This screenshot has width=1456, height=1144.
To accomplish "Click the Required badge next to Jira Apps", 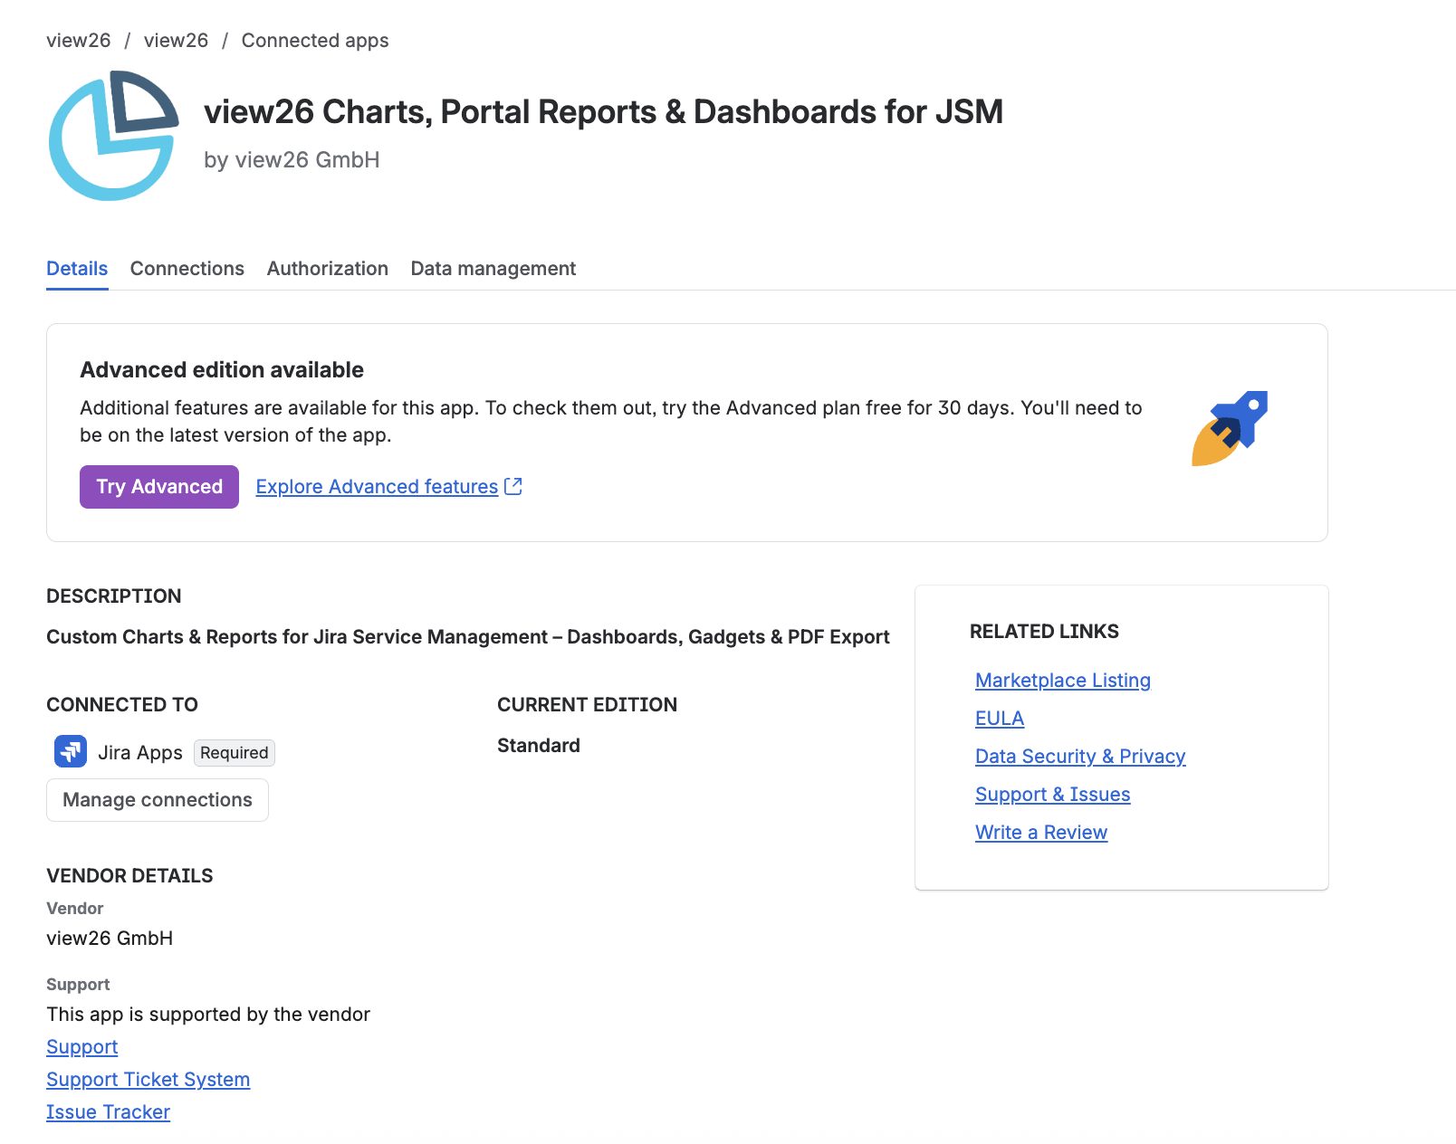I will pyautogui.click(x=235, y=753).
